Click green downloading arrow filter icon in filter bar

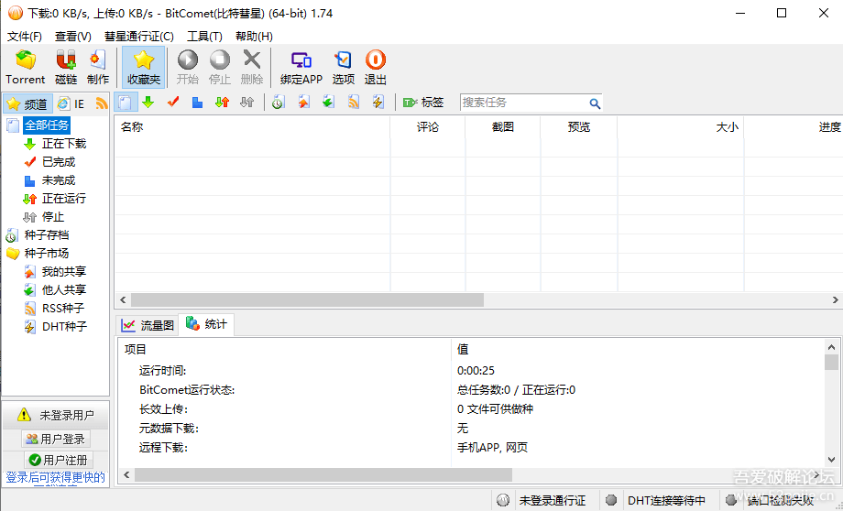pos(148,102)
